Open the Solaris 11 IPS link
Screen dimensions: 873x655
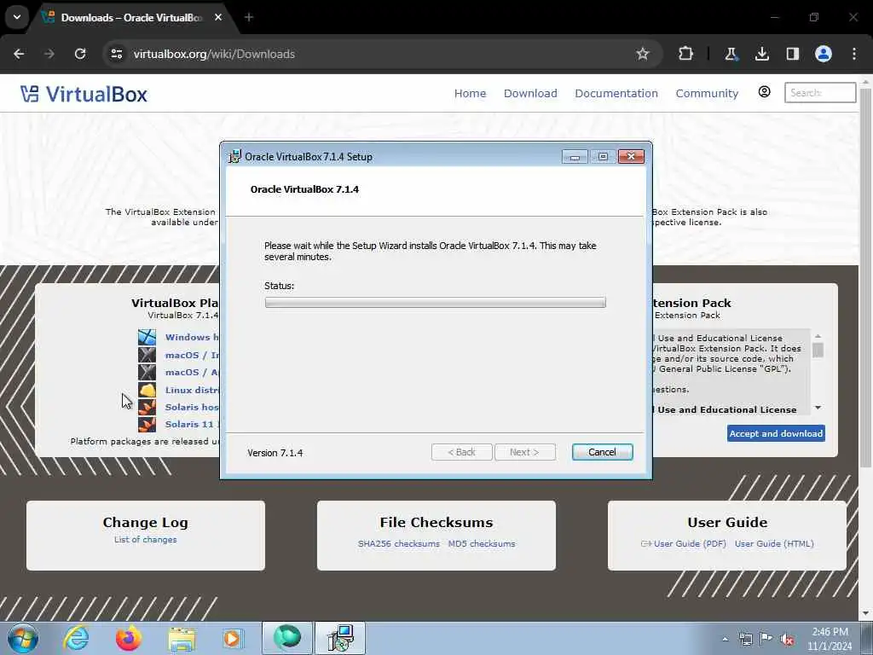192,425
